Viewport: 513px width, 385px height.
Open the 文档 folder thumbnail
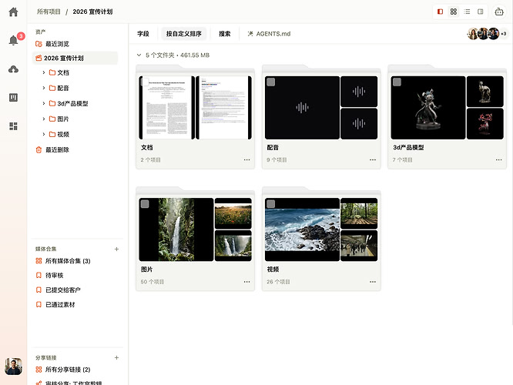[196, 108]
